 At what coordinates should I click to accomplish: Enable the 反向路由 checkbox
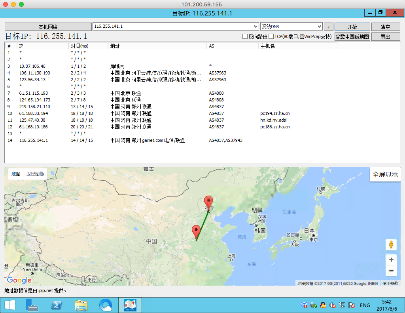click(245, 36)
